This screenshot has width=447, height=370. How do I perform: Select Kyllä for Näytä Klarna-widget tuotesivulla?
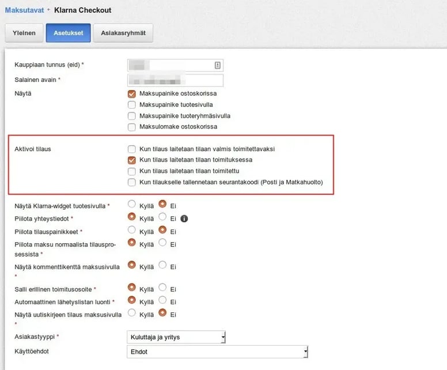click(131, 204)
